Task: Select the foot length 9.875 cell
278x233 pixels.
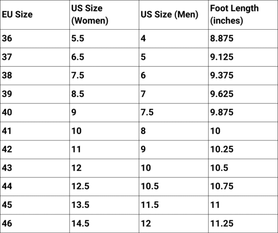Action: click(x=221, y=113)
